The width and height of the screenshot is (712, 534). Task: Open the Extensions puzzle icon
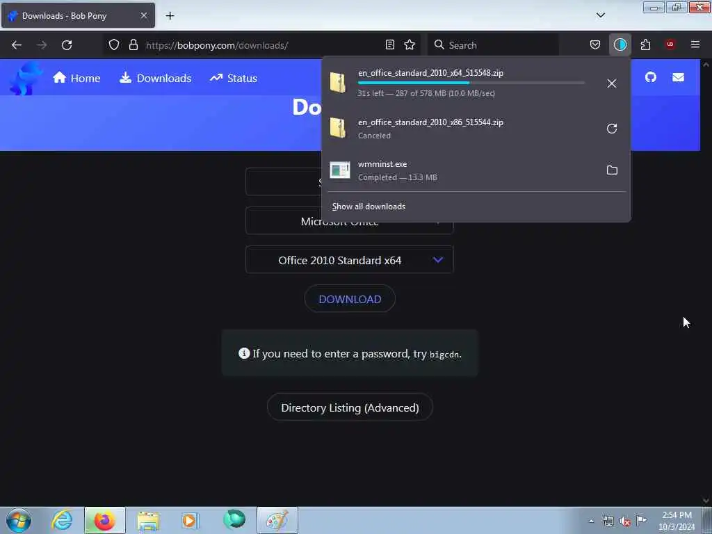(x=645, y=44)
